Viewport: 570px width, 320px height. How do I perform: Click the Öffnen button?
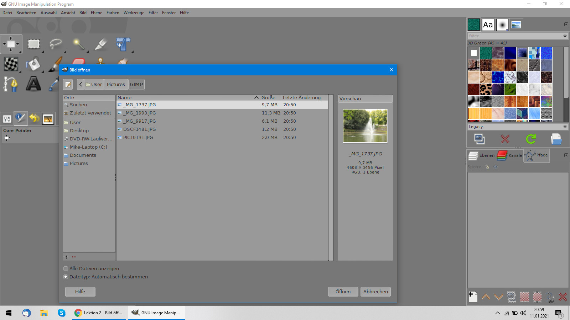point(343,292)
